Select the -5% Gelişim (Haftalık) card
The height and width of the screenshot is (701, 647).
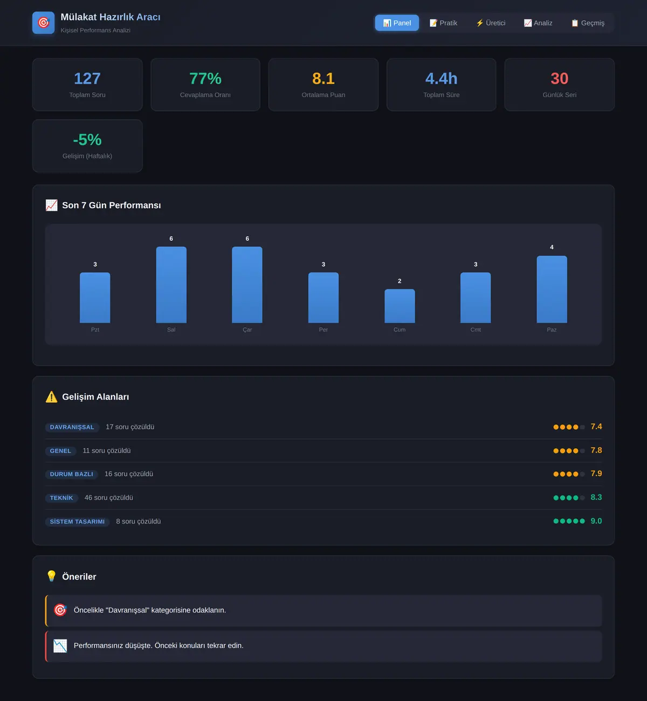pyautogui.click(x=87, y=146)
